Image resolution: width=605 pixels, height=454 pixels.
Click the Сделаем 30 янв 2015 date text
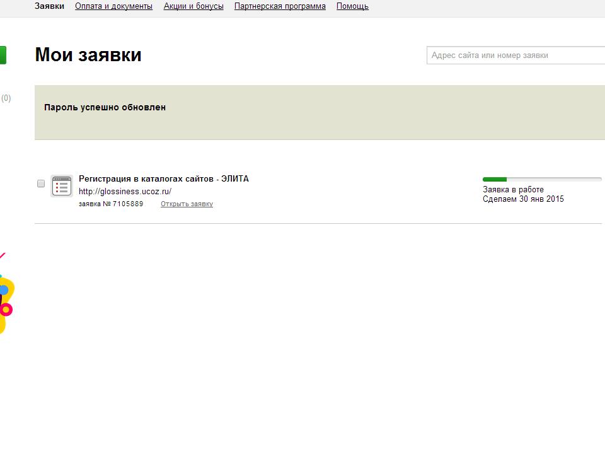[x=523, y=199]
